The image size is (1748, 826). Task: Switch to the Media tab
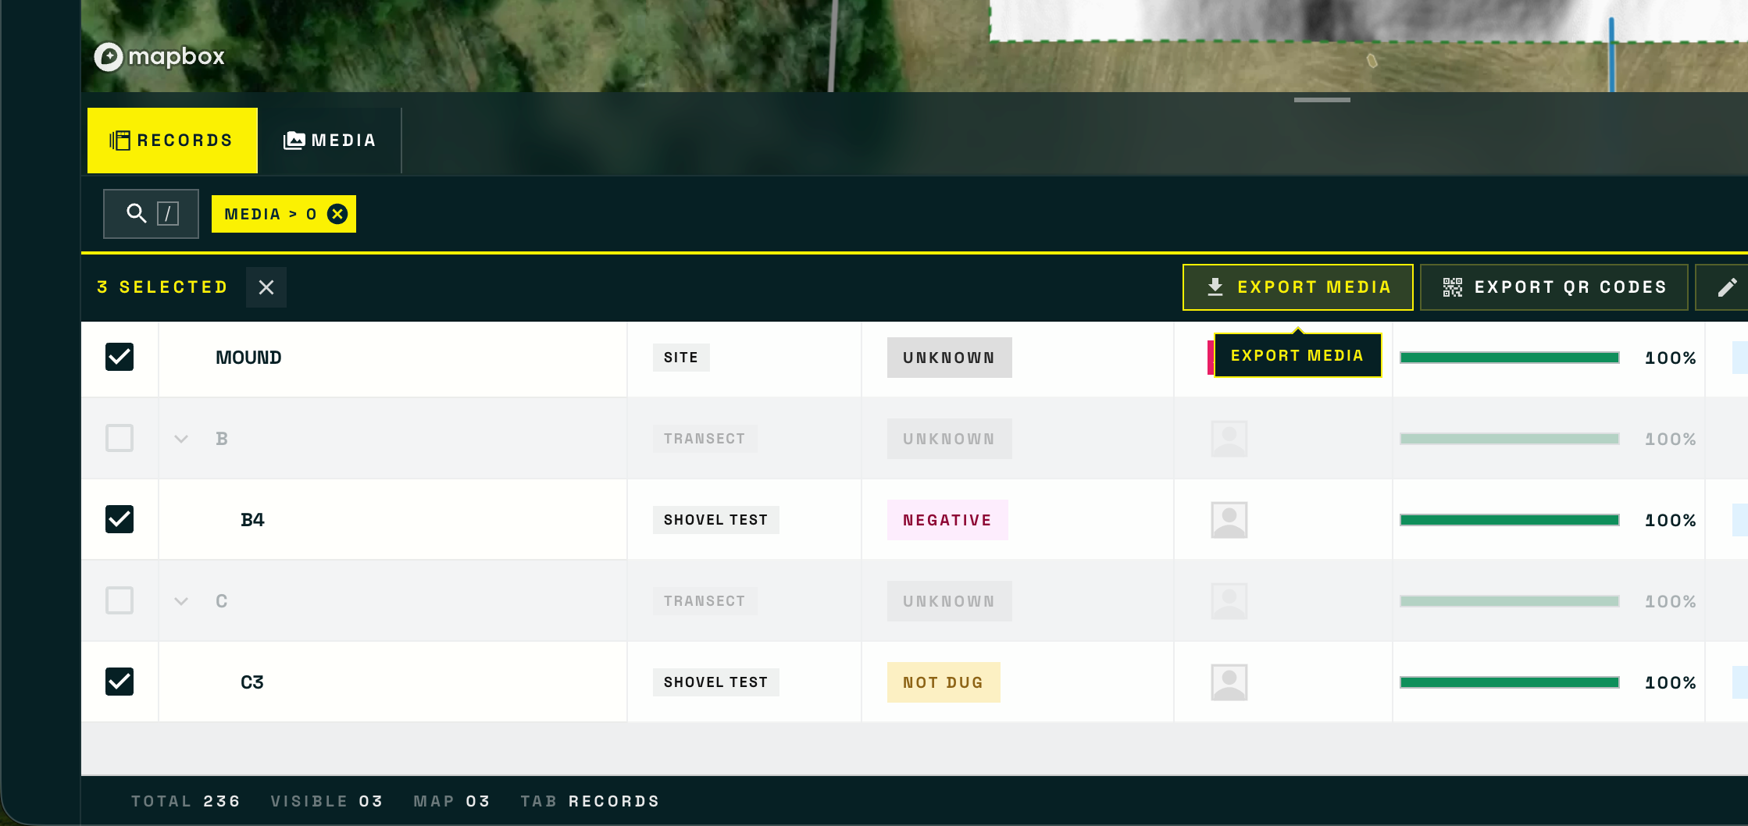tap(330, 141)
